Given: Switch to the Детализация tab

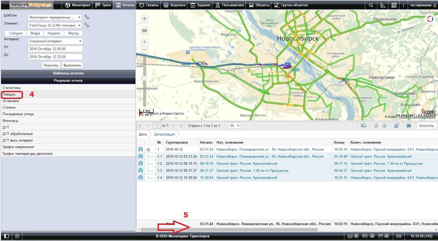Looking at the screenshot, I should [x=164, y=134].
